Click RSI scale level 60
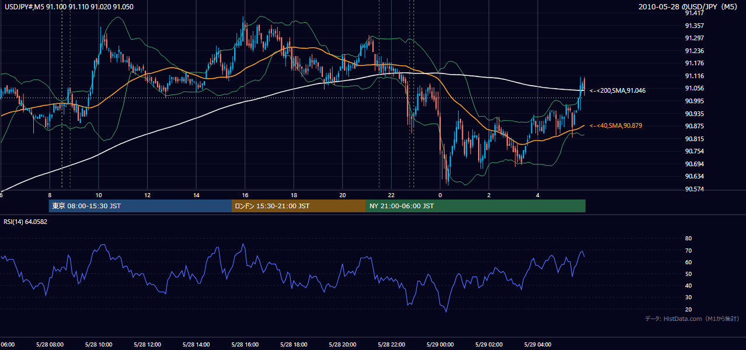This screenshot has width=746, height=350. point(688,262)
